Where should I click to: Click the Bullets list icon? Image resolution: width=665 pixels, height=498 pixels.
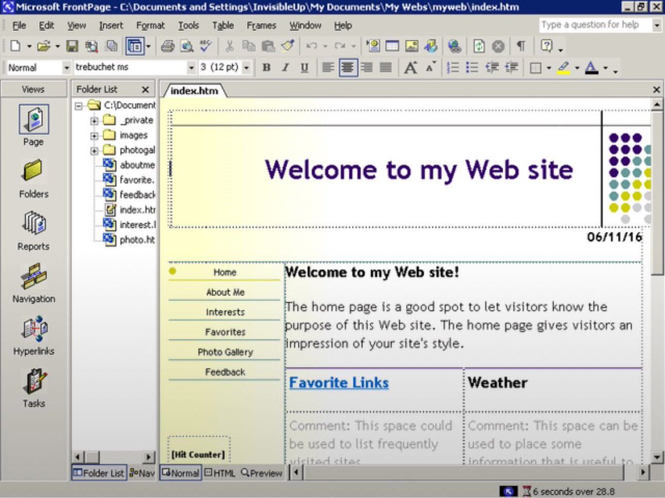472,68
